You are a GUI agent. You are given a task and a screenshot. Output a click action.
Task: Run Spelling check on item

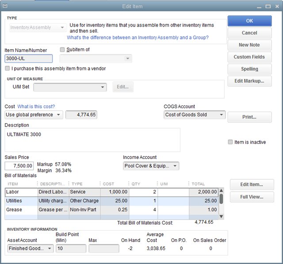(249, 69)
